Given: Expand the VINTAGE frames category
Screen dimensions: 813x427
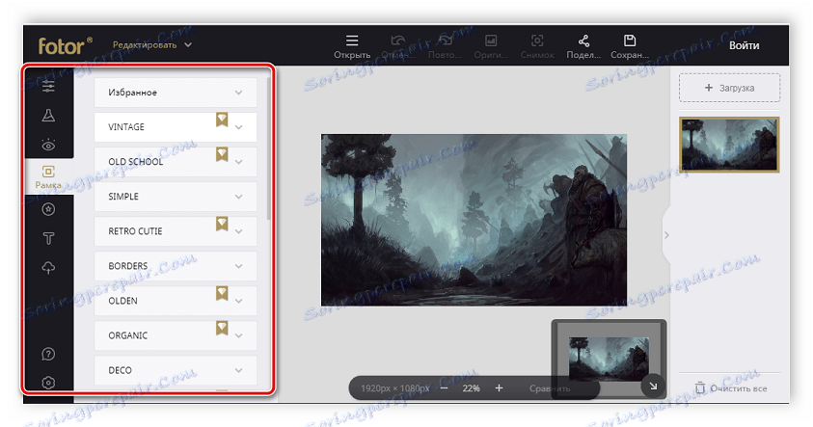Looking at the screenshot, I should [176, 127].
